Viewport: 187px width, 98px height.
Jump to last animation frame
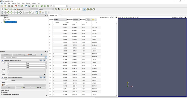(x=45, y=6)
